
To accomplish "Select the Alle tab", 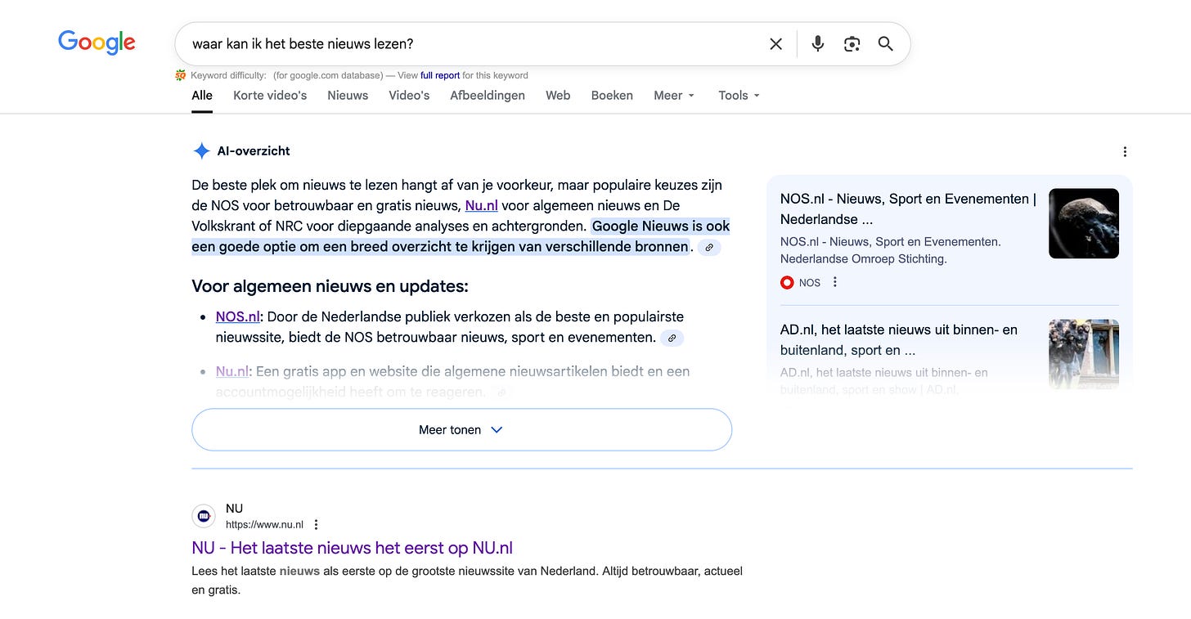I will (x=202, y=95).
